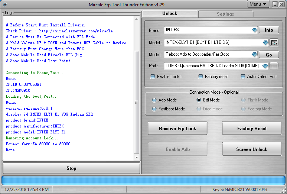This screenshot has height=194, width=287.
Task: Switch to the Unlock tab
Action: coord(170,13)
